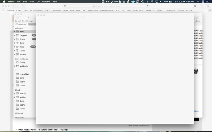Expand the Inbox mailbox disclosure triangle
The height and width of the screenshot is (132, 212).
[15, 32]
